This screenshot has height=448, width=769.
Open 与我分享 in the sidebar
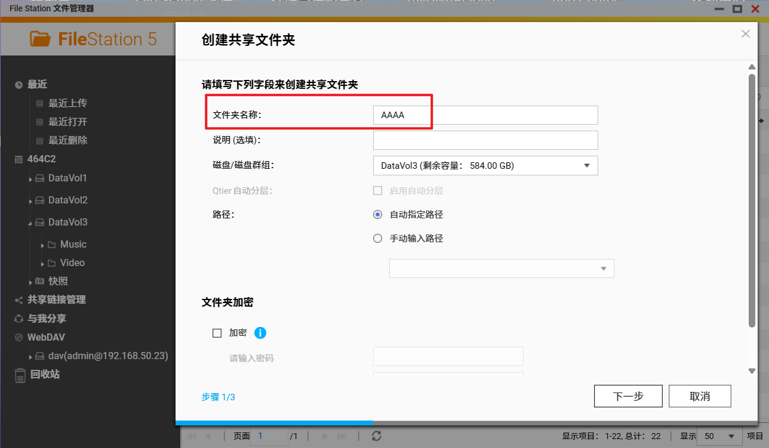pos(47,319)
